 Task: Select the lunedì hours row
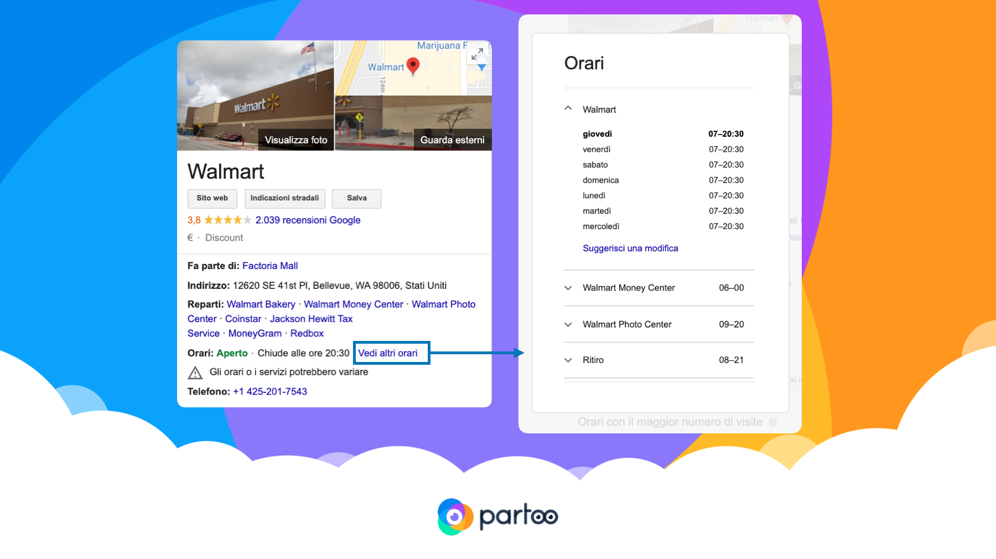pos(663,196)
